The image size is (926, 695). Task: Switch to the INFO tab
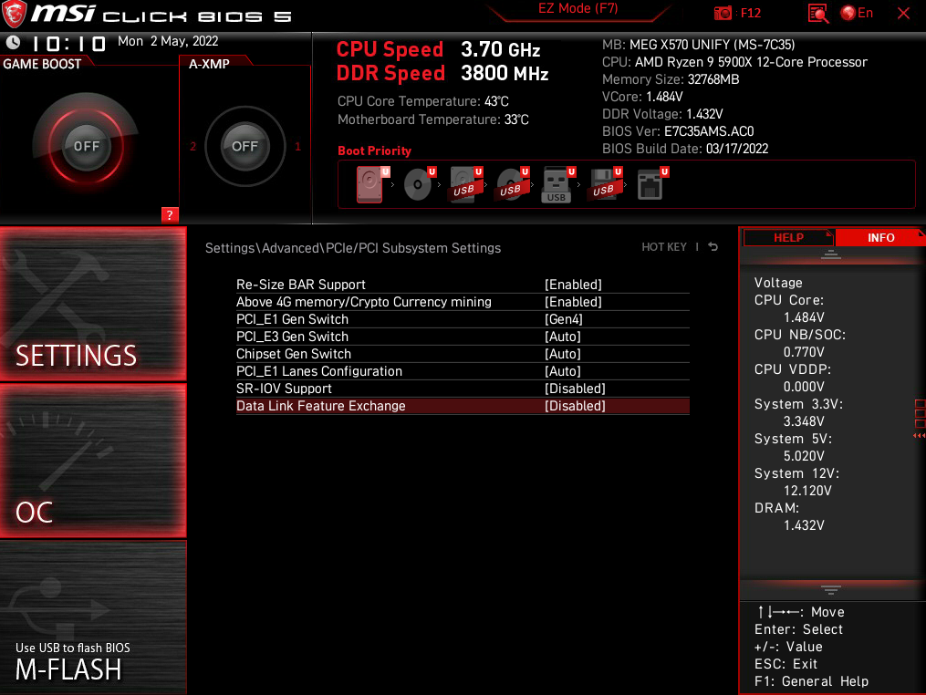coord(880,237)
